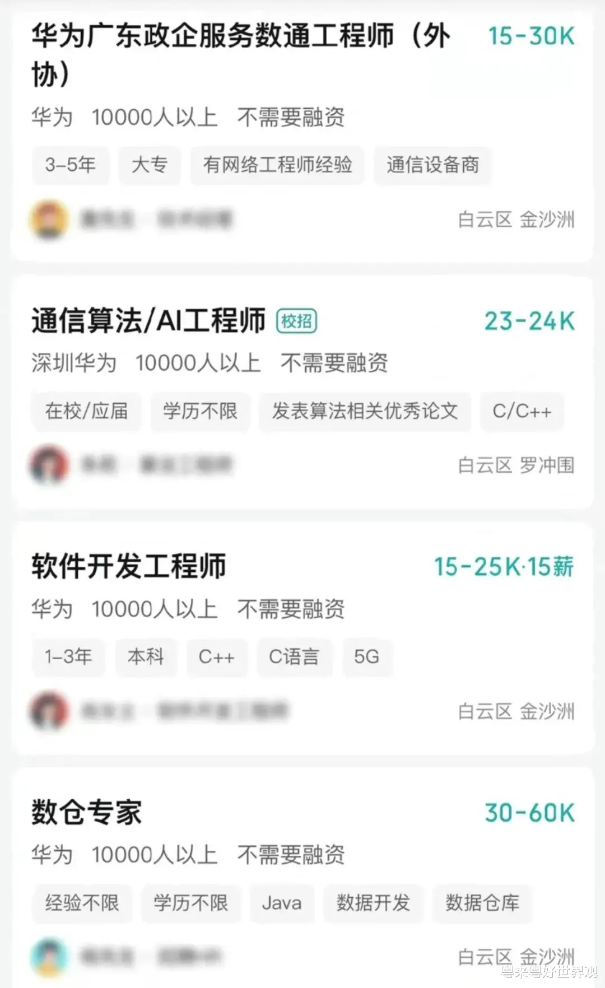Viewport: 605px width, 988px height.
Task: Open 软件开发工程师 job title
Action: pos(129,566)
